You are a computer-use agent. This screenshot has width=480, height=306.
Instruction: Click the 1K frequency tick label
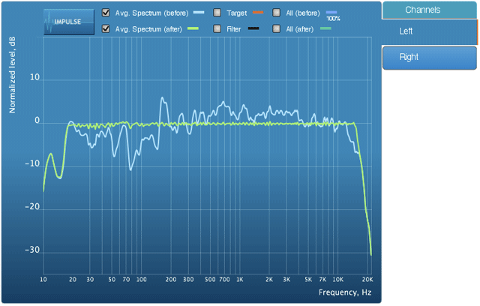tap(239, 280)
